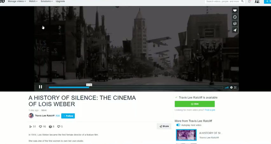Open Solutions dropdown menu
This screenshot has width=271, height=144.
[x=46, y=1]
